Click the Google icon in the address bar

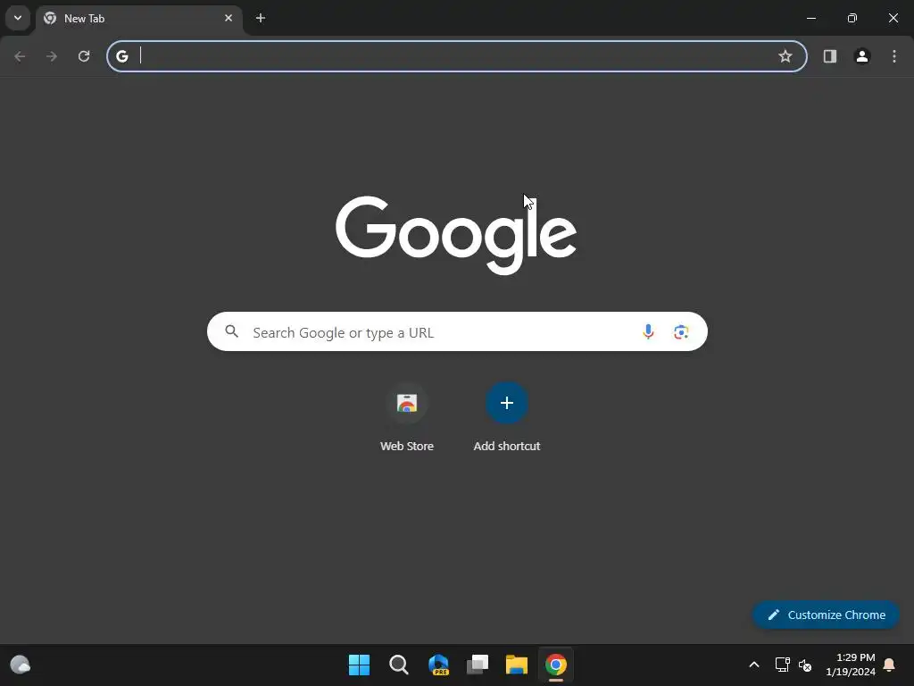[x=121, y=56]
